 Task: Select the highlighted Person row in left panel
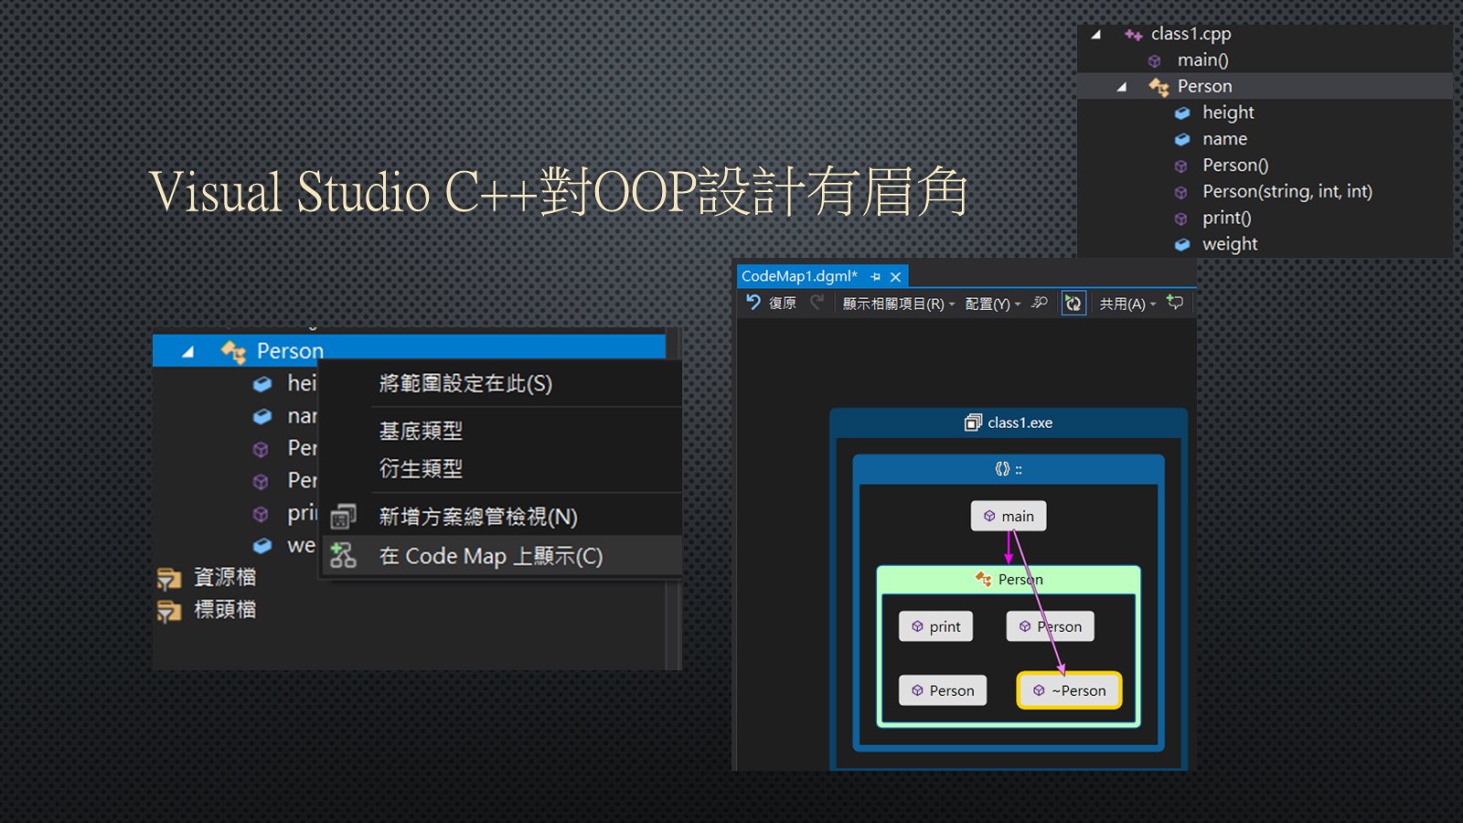pyautogui.click(x=409, y=350)
